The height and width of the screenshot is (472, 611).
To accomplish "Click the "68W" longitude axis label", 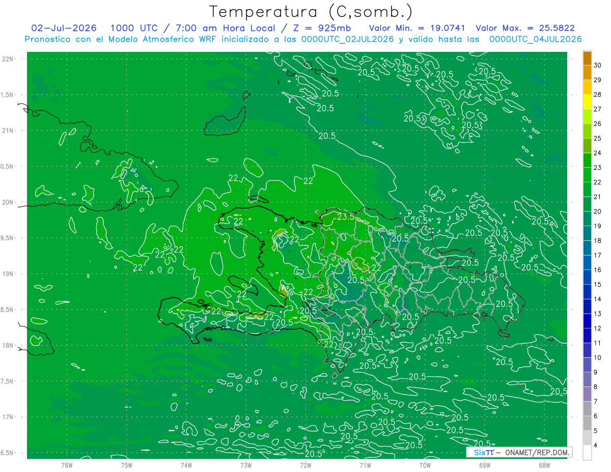I will (544, 465).
